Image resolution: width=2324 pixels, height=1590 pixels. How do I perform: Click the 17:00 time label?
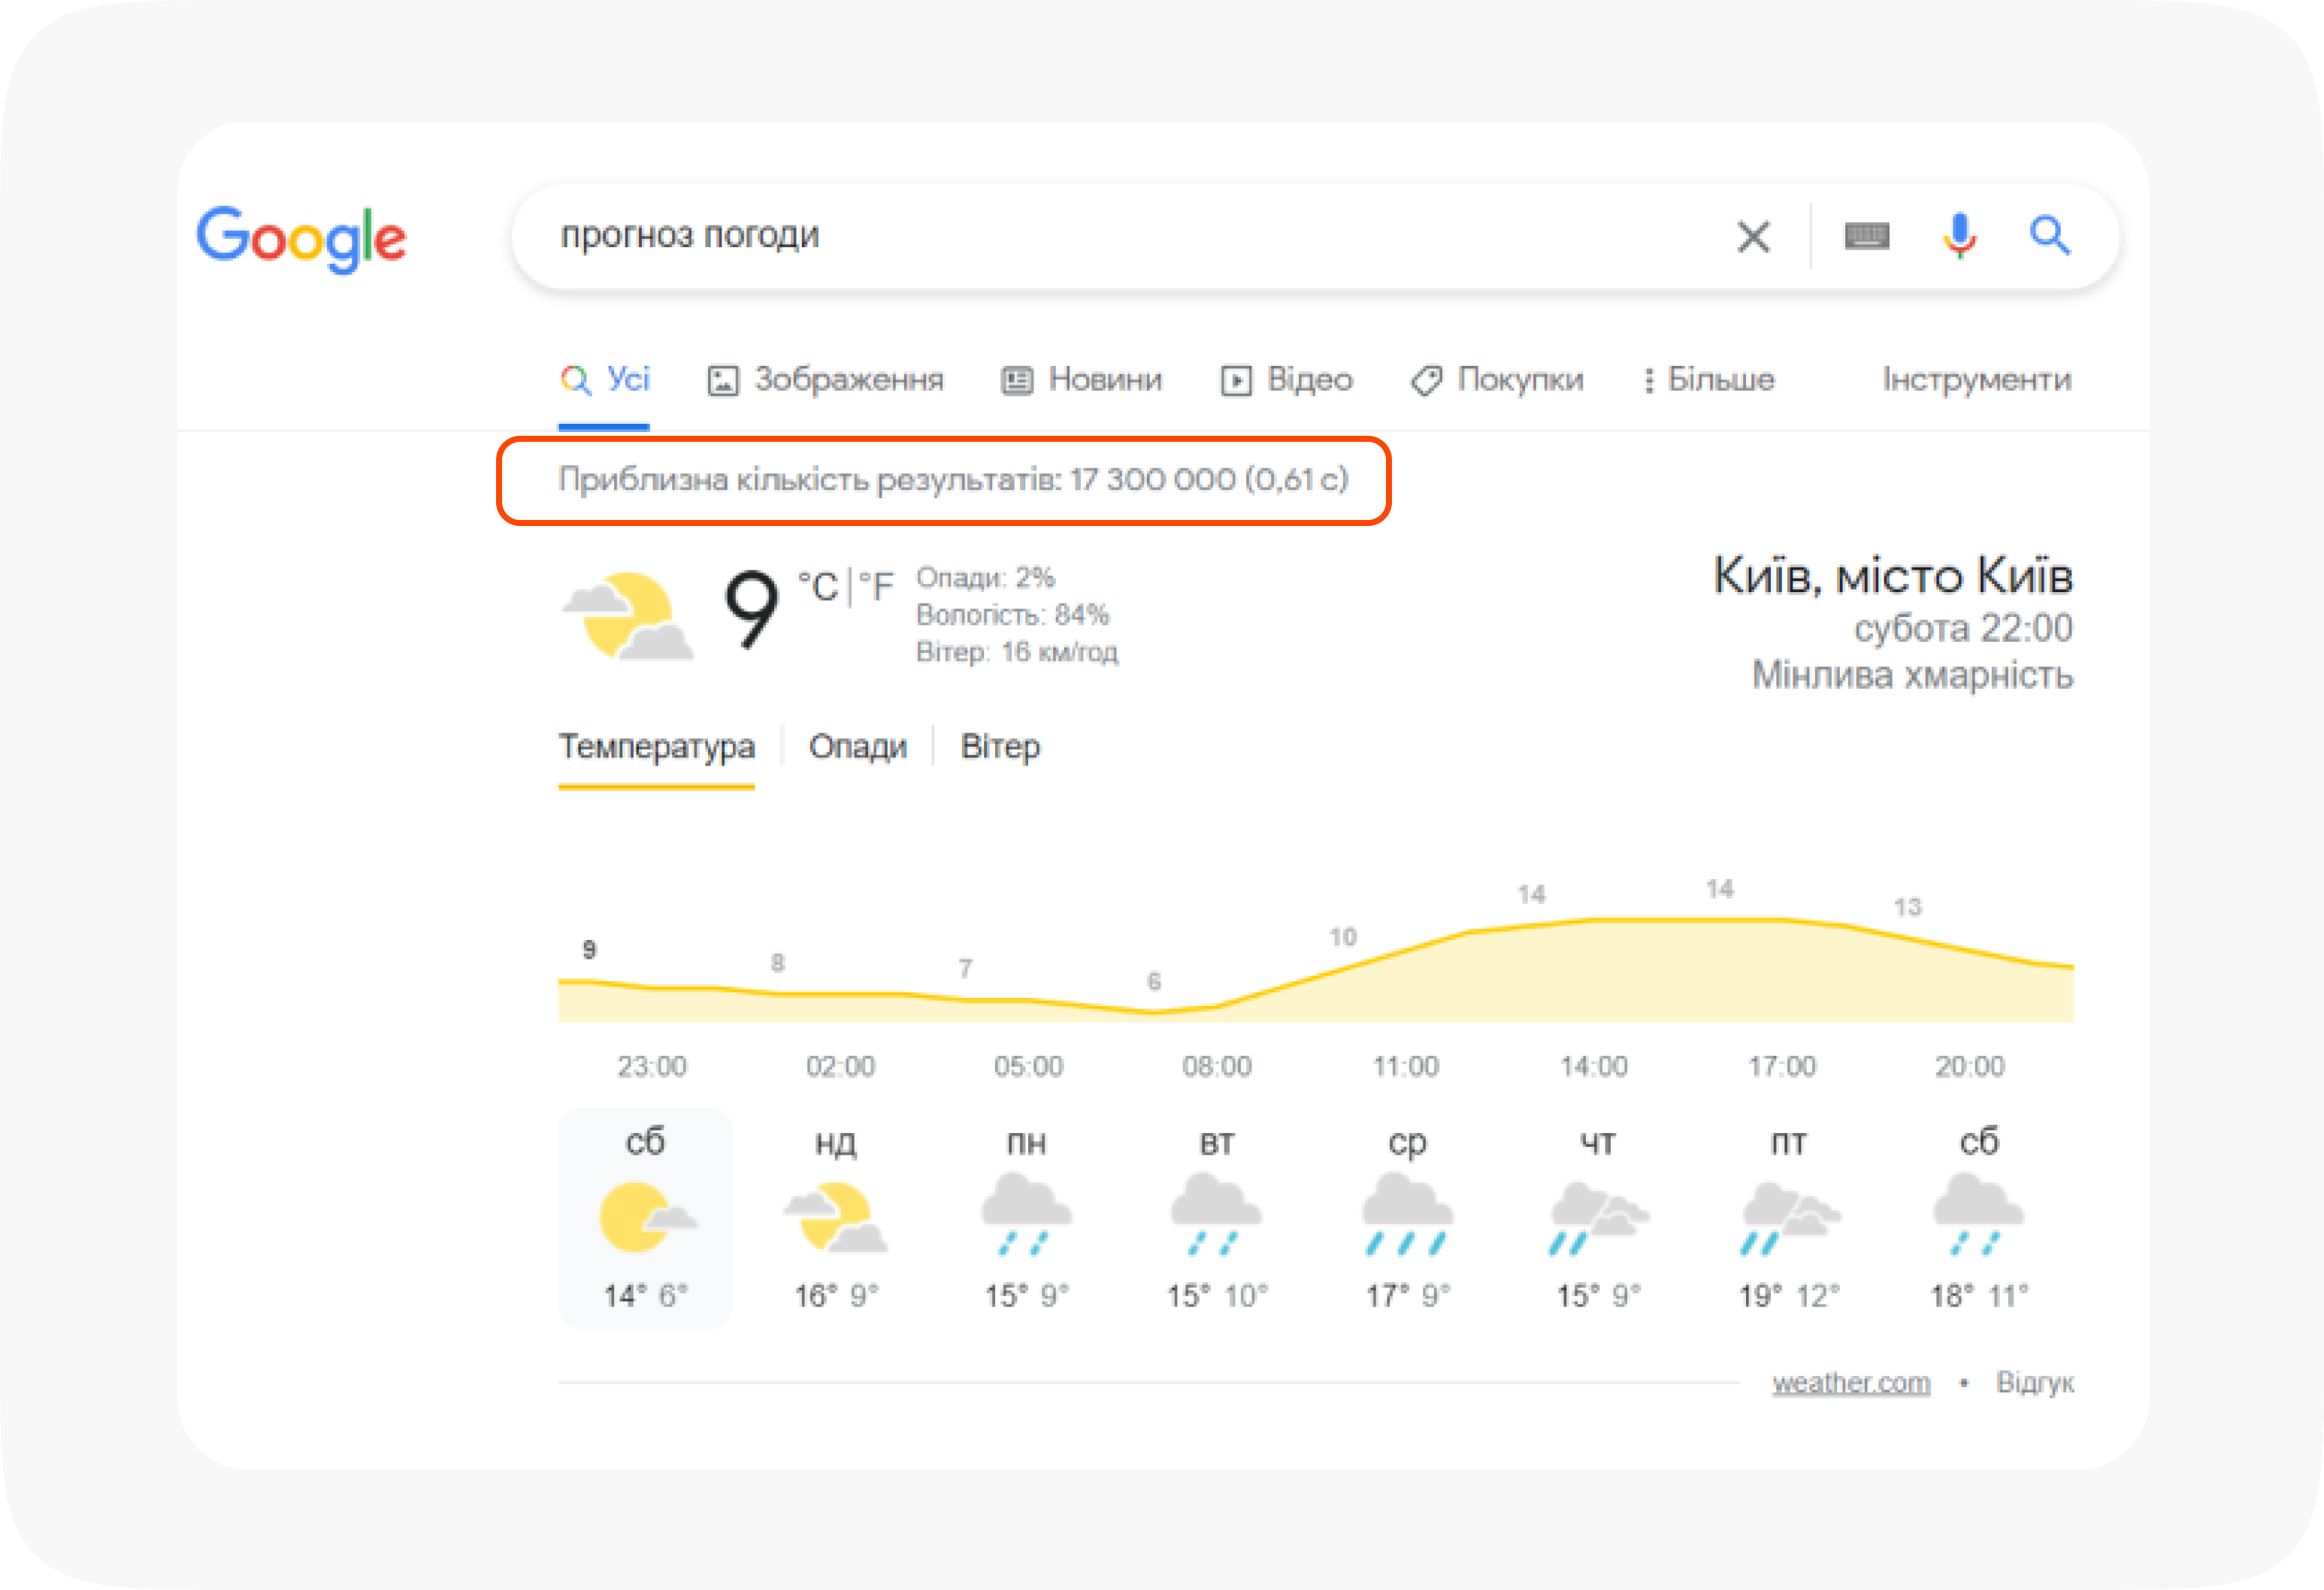1781,1066
